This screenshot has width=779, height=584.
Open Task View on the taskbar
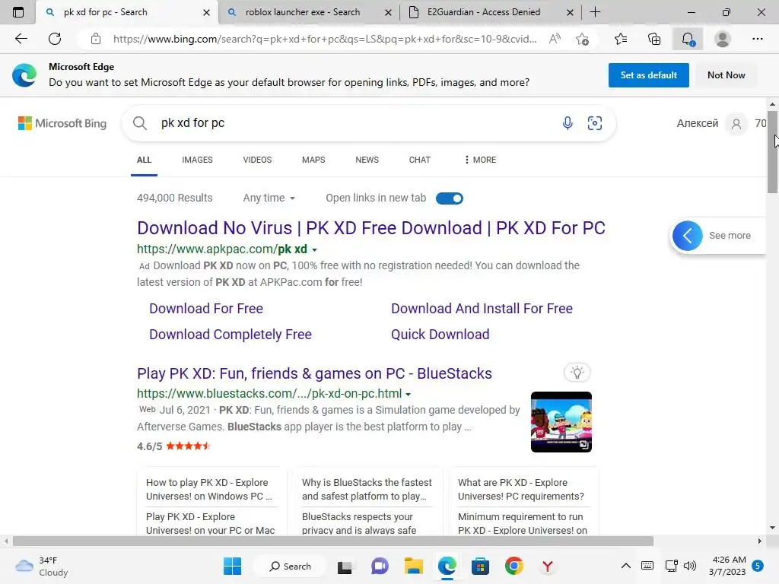click(x=345, y=566)
